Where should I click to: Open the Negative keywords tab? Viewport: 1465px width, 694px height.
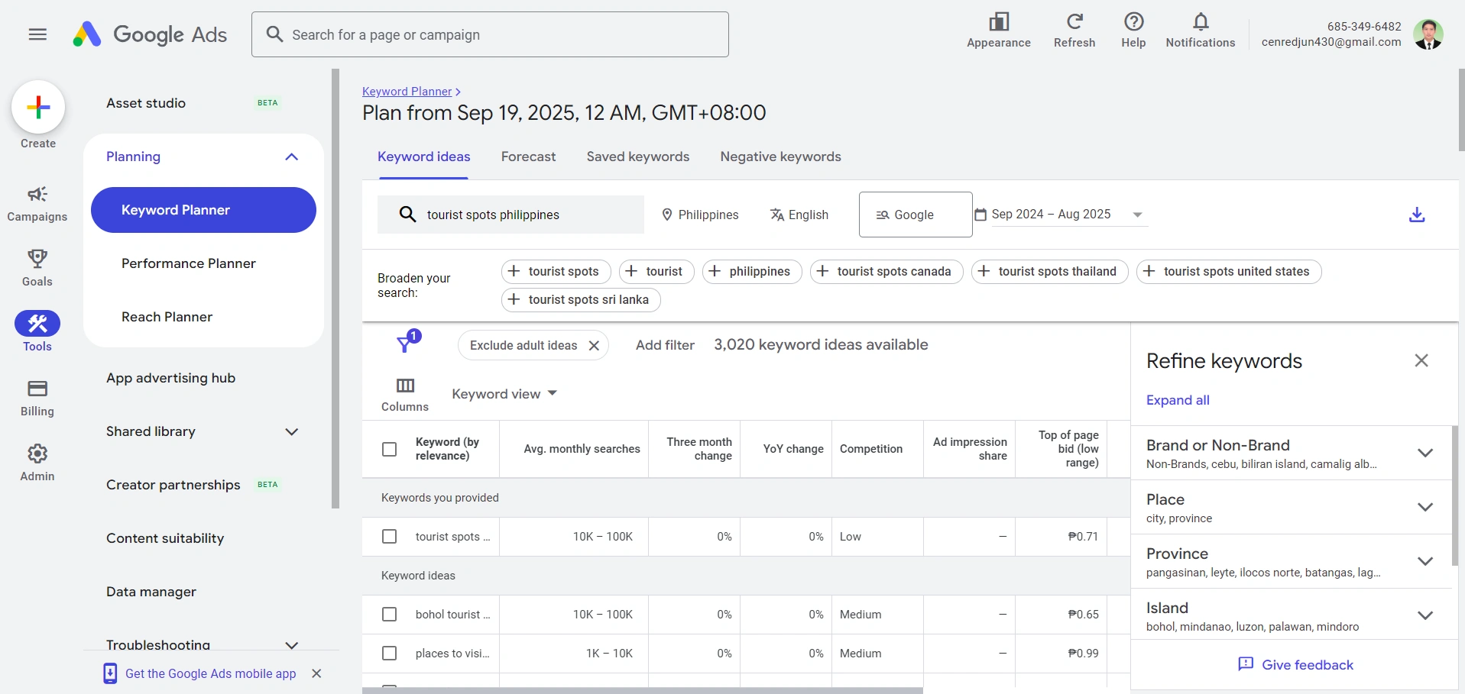[x=780, y=157]
